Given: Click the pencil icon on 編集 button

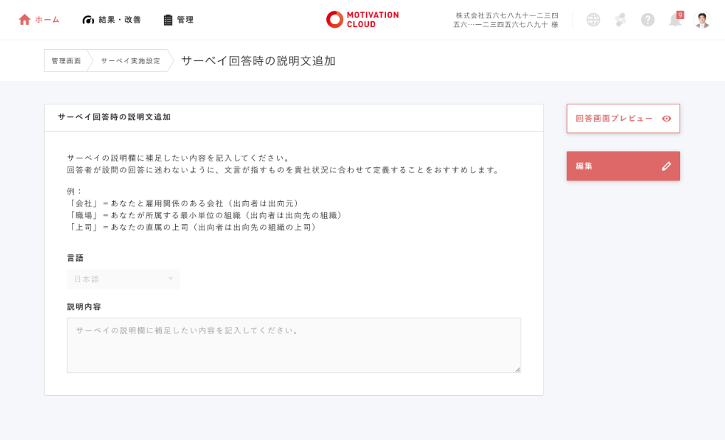Looking at the screenshot, I should (666, 166).
